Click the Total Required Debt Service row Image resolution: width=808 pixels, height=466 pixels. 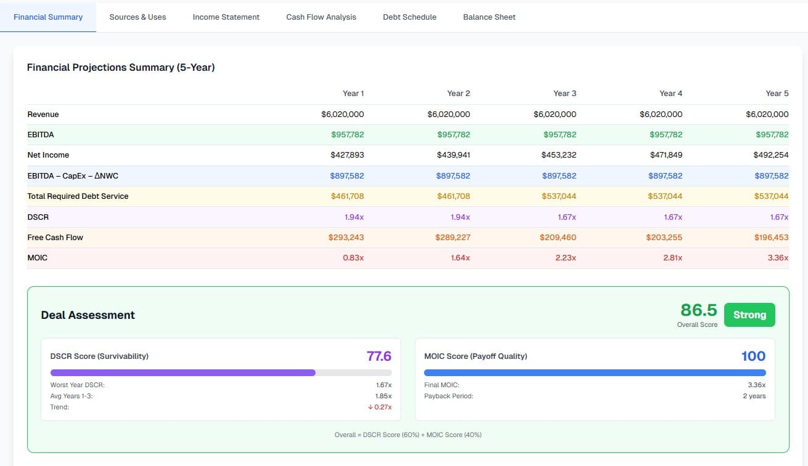[x=78, y=196]
